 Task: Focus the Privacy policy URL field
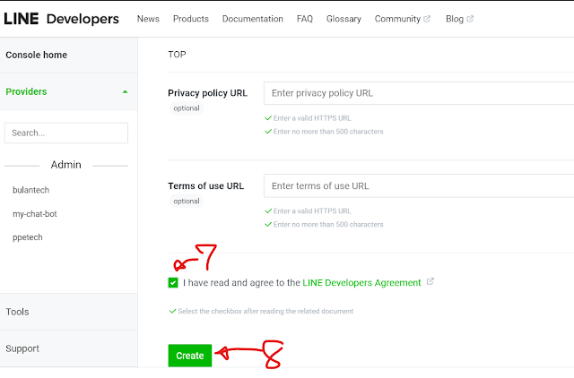[419, 93]
